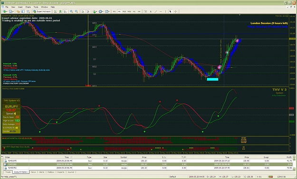
Task: Toggle chart shift from right border
Action: click(x=88, y=11)
